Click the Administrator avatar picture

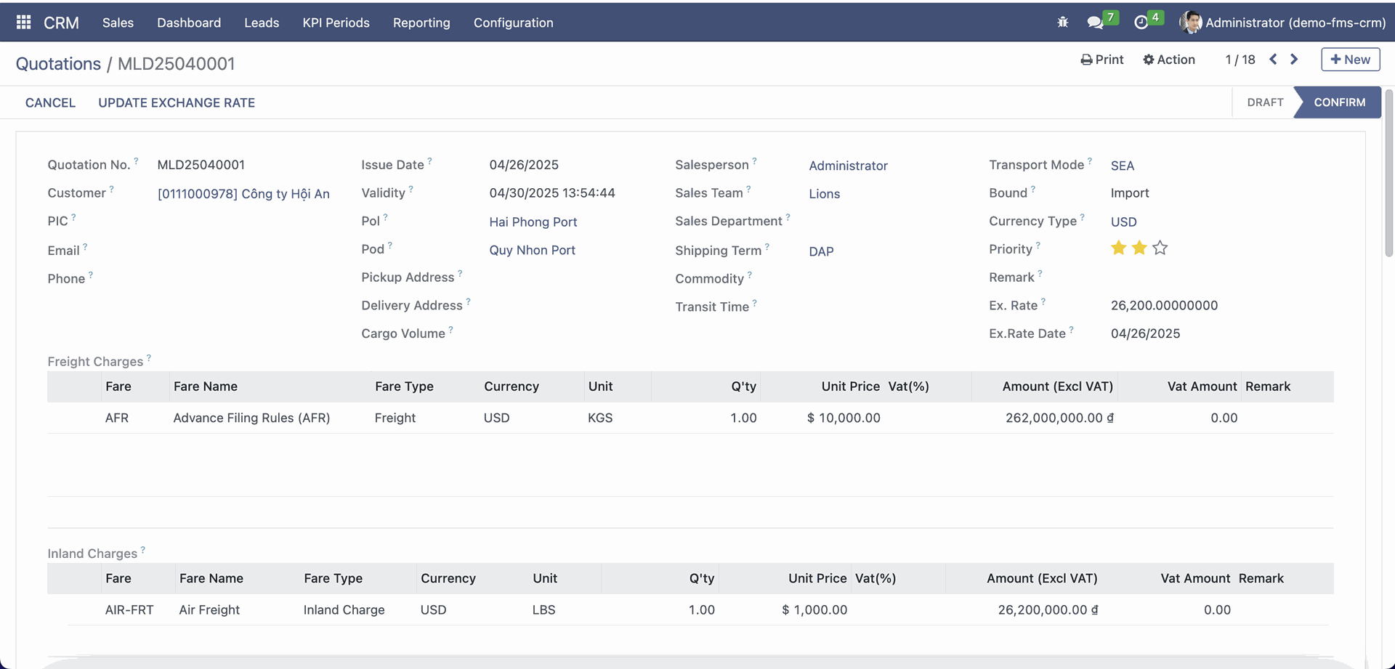tap(1190, 23)
